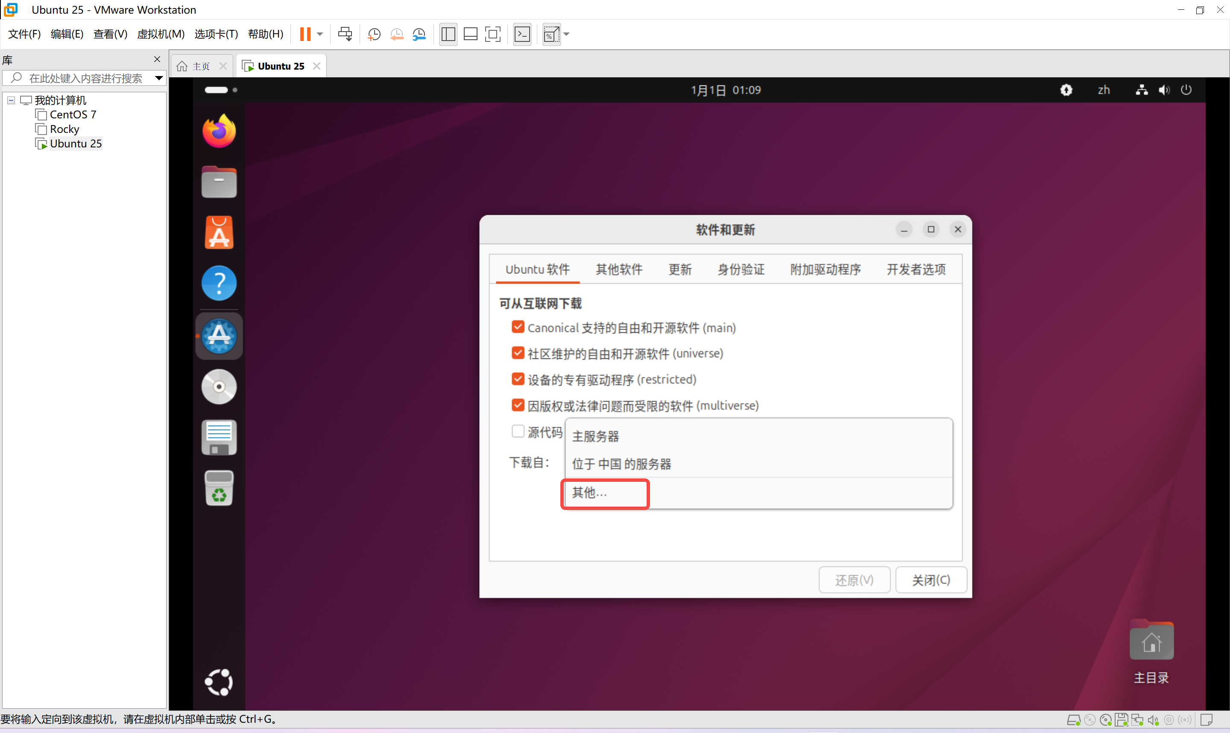Uncheck the restricted drivers checkbox
Viewport: 1230px width, 733px height.
tap(518, 379)
